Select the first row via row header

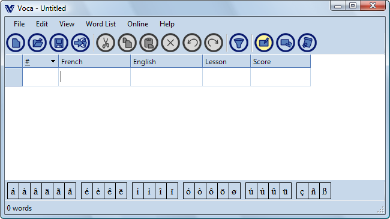point(14,77)
